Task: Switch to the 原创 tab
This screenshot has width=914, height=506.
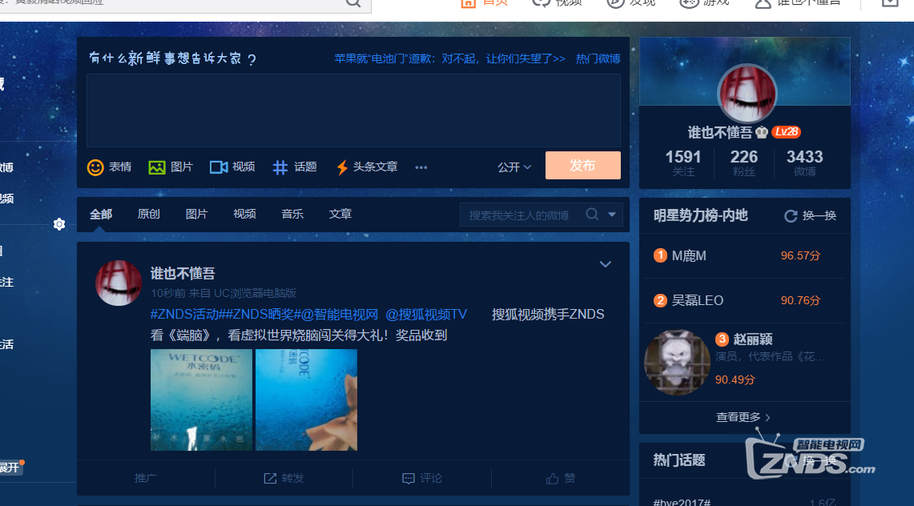Action: 149,215
